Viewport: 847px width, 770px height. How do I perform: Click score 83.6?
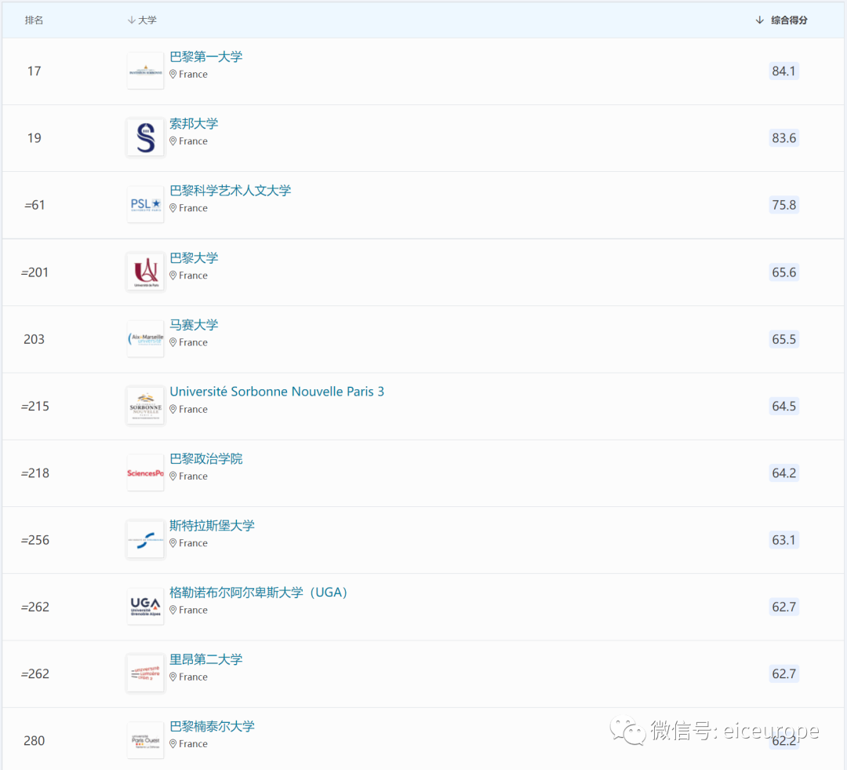pyautogui.click(x=783, y=138)
